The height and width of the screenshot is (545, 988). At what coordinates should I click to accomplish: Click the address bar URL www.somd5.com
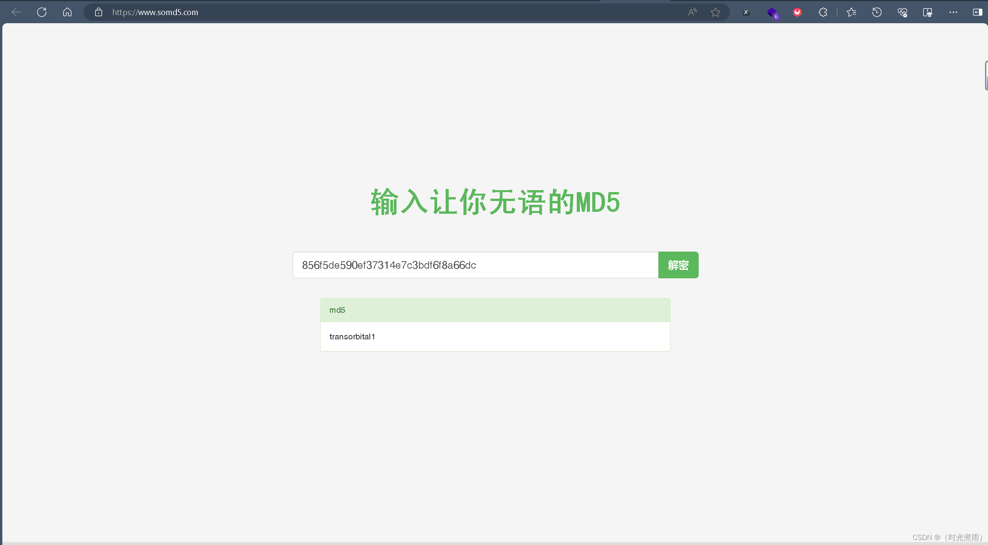point(155,12)
